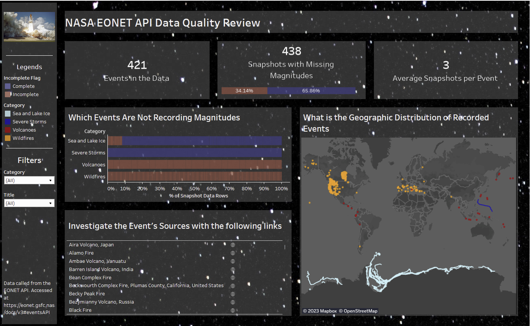Highlight the Volcanoes legend swatch
Image resolution: width=530 pixels, height=326 pixels.
point(8,130)
